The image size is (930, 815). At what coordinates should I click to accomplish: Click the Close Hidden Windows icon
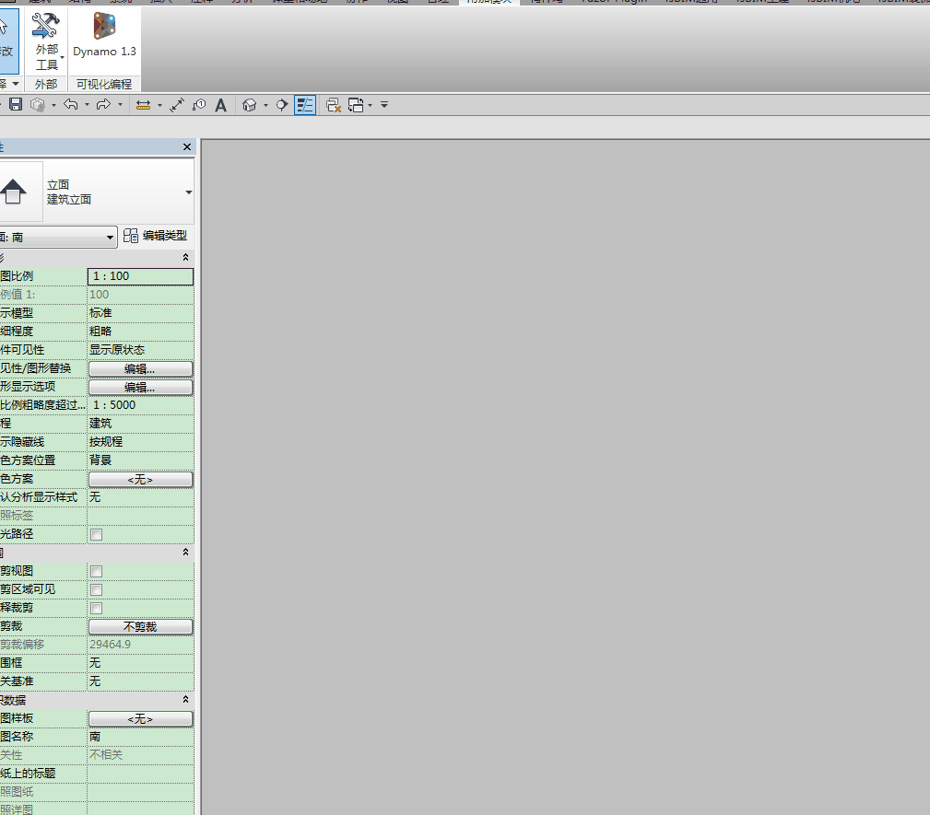(334, 105)
